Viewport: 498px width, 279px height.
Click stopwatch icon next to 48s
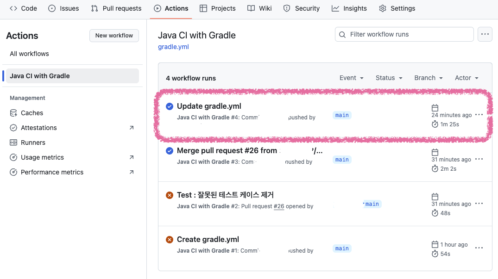[x=435, y=213]
